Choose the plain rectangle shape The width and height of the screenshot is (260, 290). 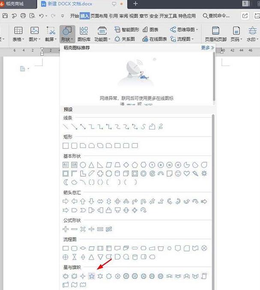pyautogui.click(x=66, y=146)
